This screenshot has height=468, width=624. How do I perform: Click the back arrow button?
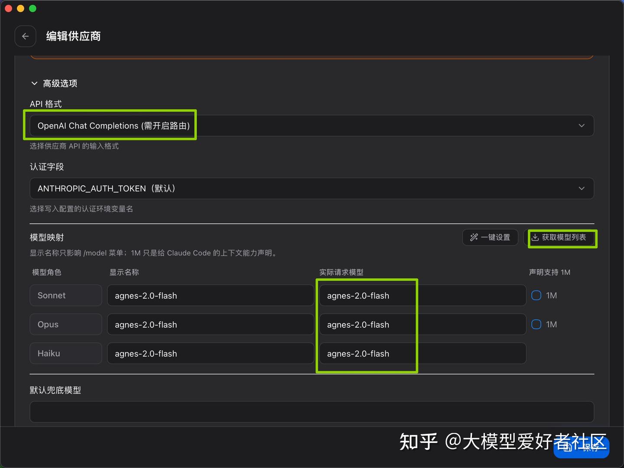pos(25,36)
